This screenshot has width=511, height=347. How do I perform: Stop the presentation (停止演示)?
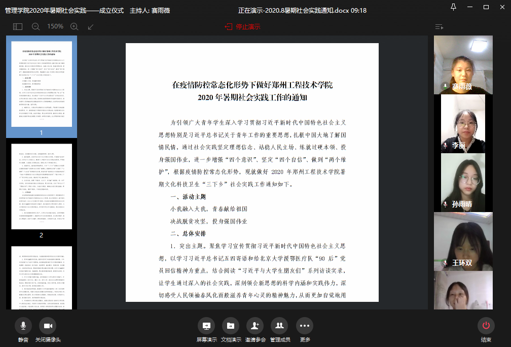(x=242, y=26)
